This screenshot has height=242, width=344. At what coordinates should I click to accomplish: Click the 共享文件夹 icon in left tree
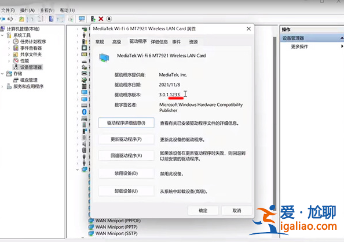click(x=16, y=55)
